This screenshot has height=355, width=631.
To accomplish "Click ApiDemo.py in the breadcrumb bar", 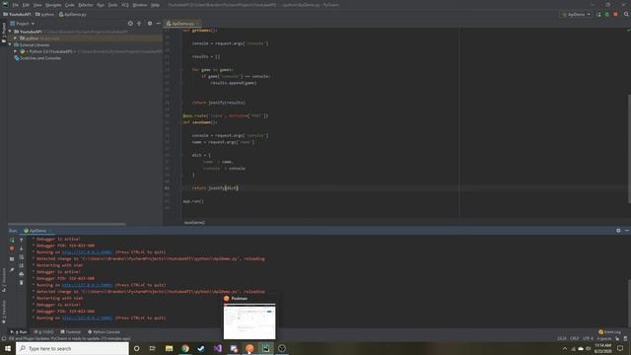I will pos(73,14).
